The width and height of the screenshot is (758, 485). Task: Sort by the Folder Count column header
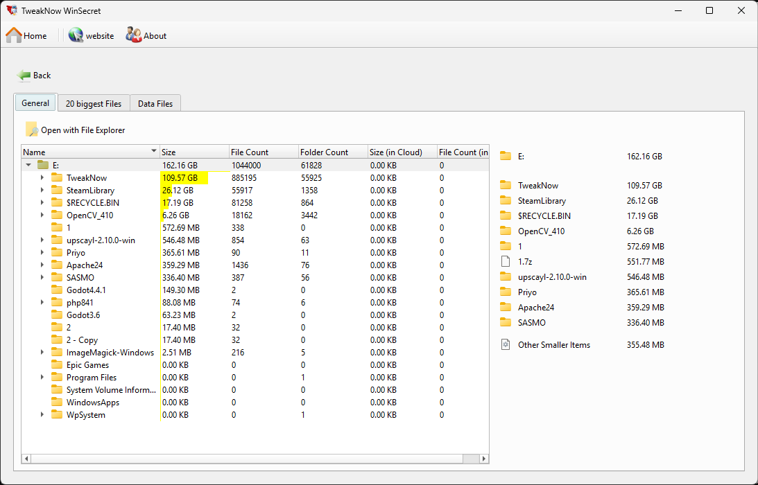[x=333, y=152]
